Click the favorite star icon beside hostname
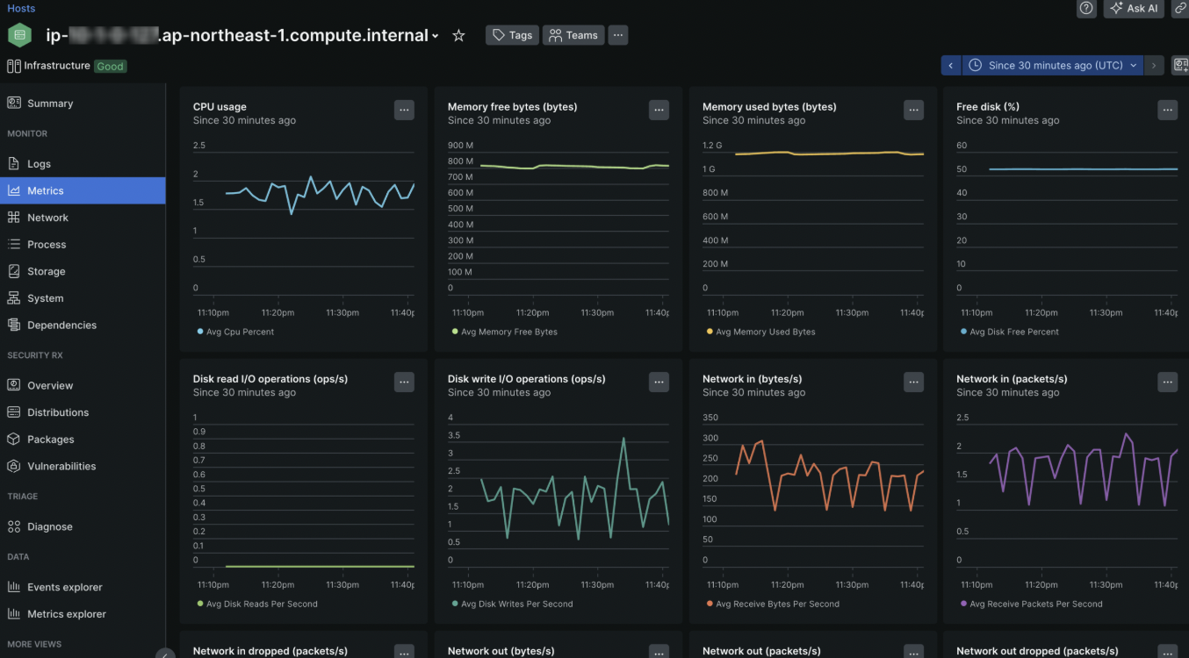1189x658 pixels. [x=458, y=36]
